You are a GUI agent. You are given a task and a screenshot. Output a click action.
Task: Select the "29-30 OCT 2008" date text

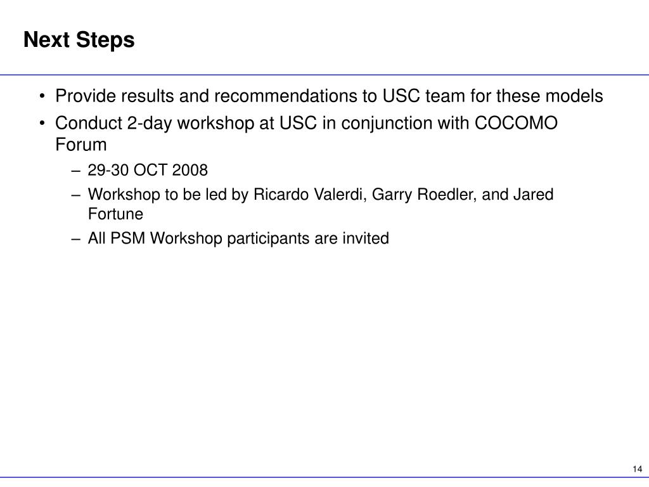click(x=148, y=170)
